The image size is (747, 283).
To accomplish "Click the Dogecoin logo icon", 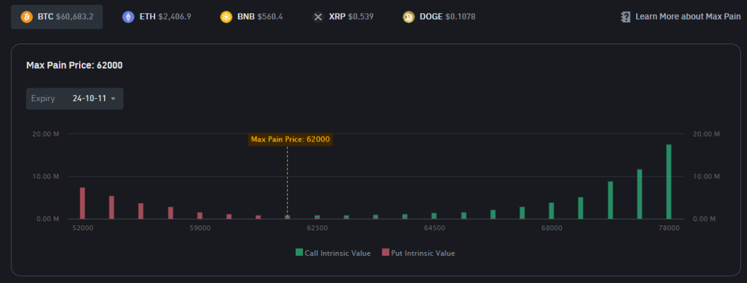I will (x=408, y=17).
